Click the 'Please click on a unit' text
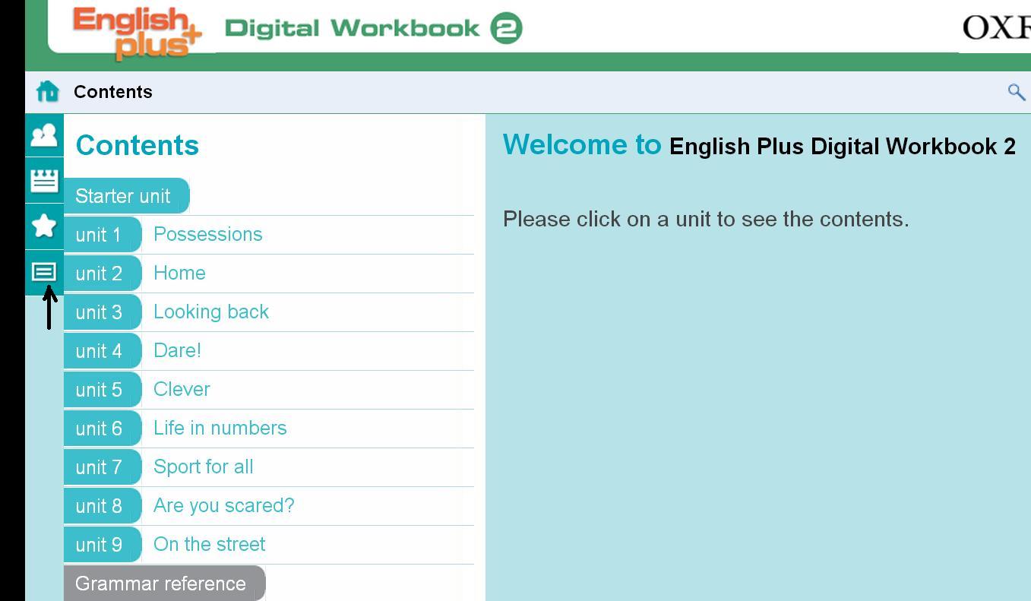Viewport: 1031px width, 601px height. (x=706, y=219)
